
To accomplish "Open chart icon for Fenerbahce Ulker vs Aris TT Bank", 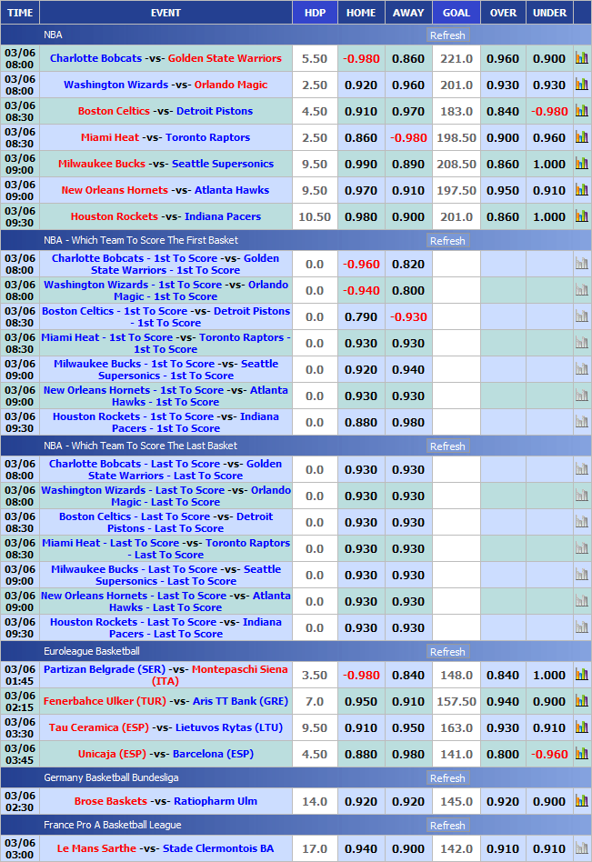I will tap(582, 701).
